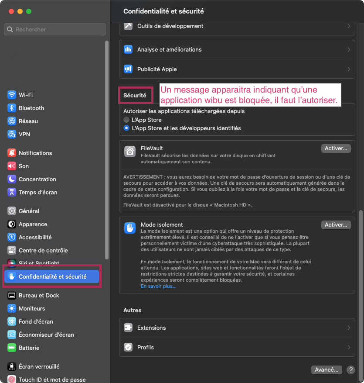
Task: Open the En savoir plus… link
Action: 159,286
